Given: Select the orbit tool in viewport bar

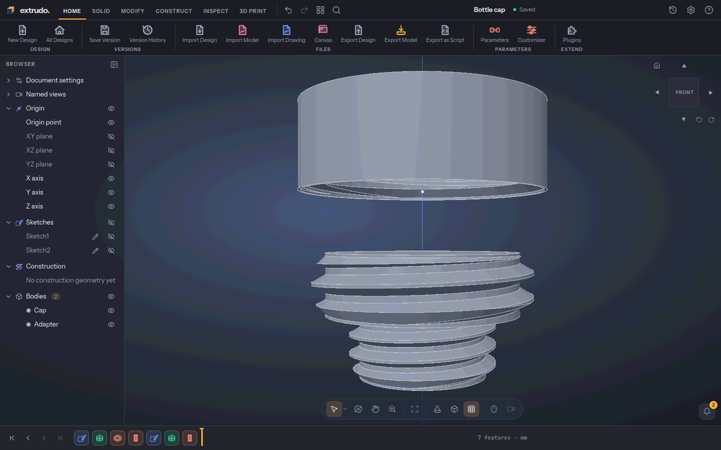Looking at the screenshot, I should (358, 409).
